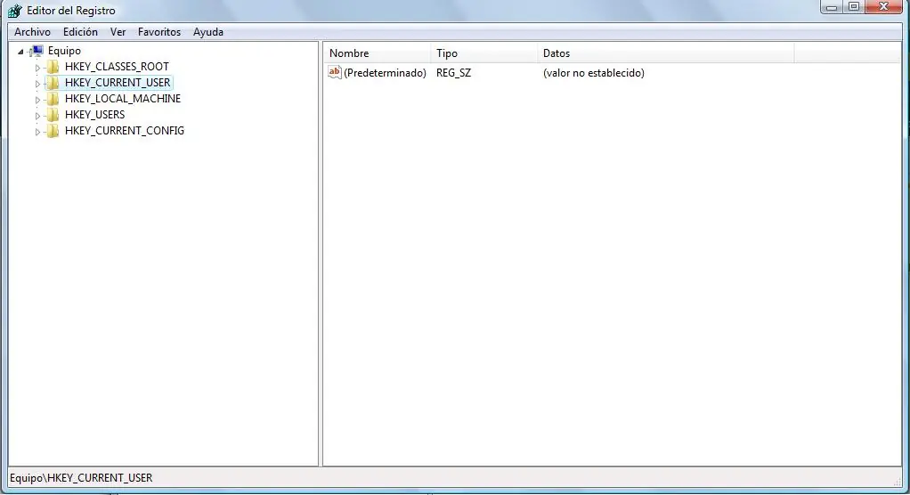Open the Favoritos menu
Viewport: 910px width, 495px height.
(159, 32)
